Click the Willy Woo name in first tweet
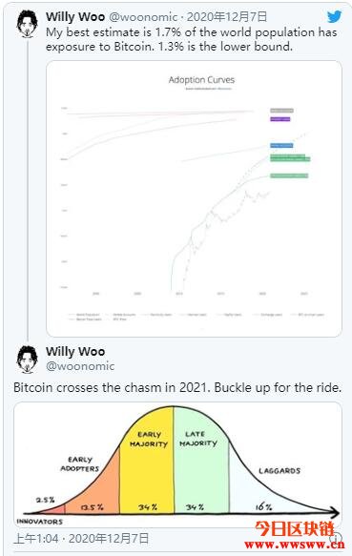Viewport: 352px width, 556px height. [75, 16]
